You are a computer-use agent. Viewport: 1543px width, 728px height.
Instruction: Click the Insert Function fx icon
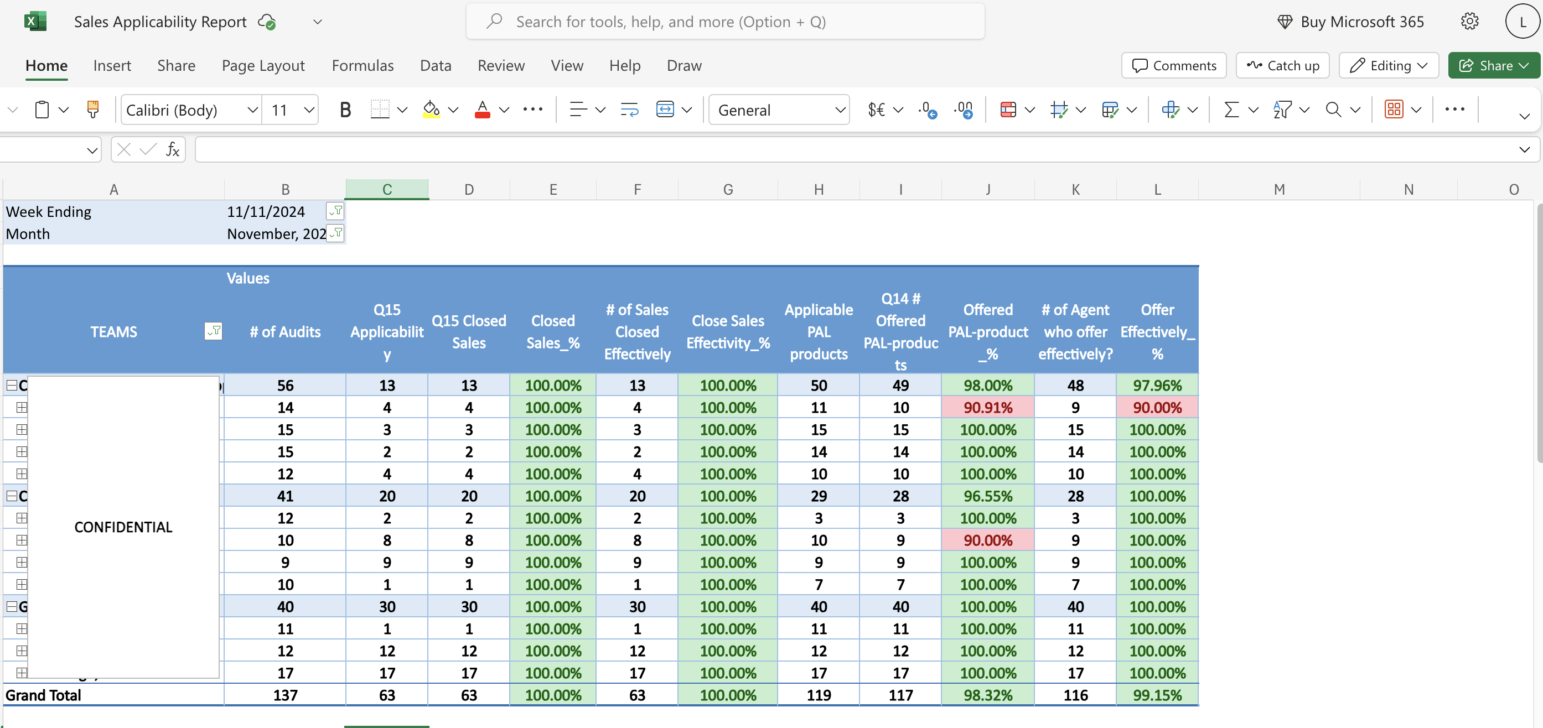(x=173, y=150)
